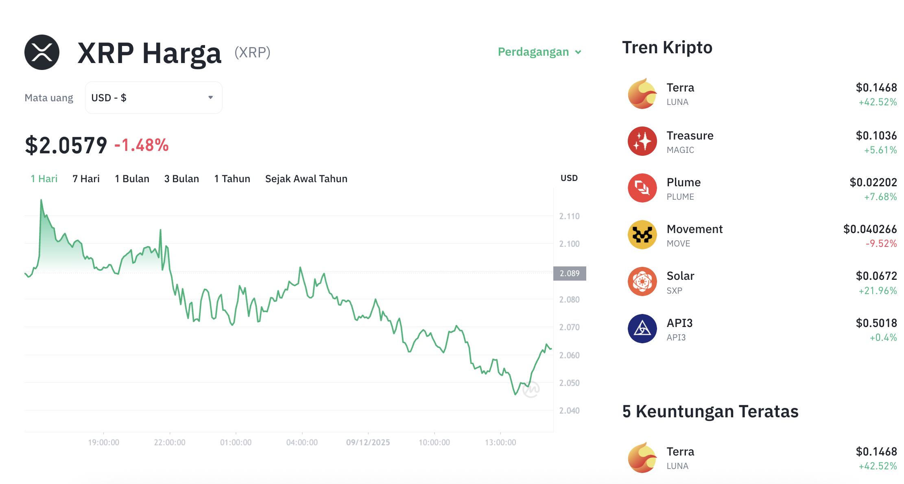
Task: Select the Terra LUNA flame icon
Action: (x=642, y=94)
